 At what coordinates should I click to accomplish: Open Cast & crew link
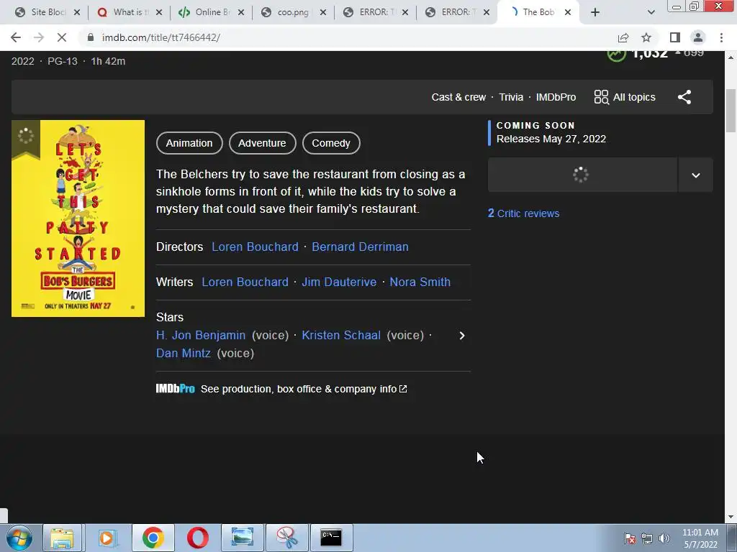tap(458, 97)
